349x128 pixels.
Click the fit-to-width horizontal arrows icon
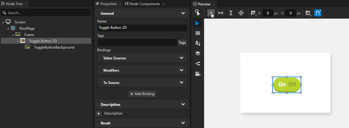tap(221, 13)
